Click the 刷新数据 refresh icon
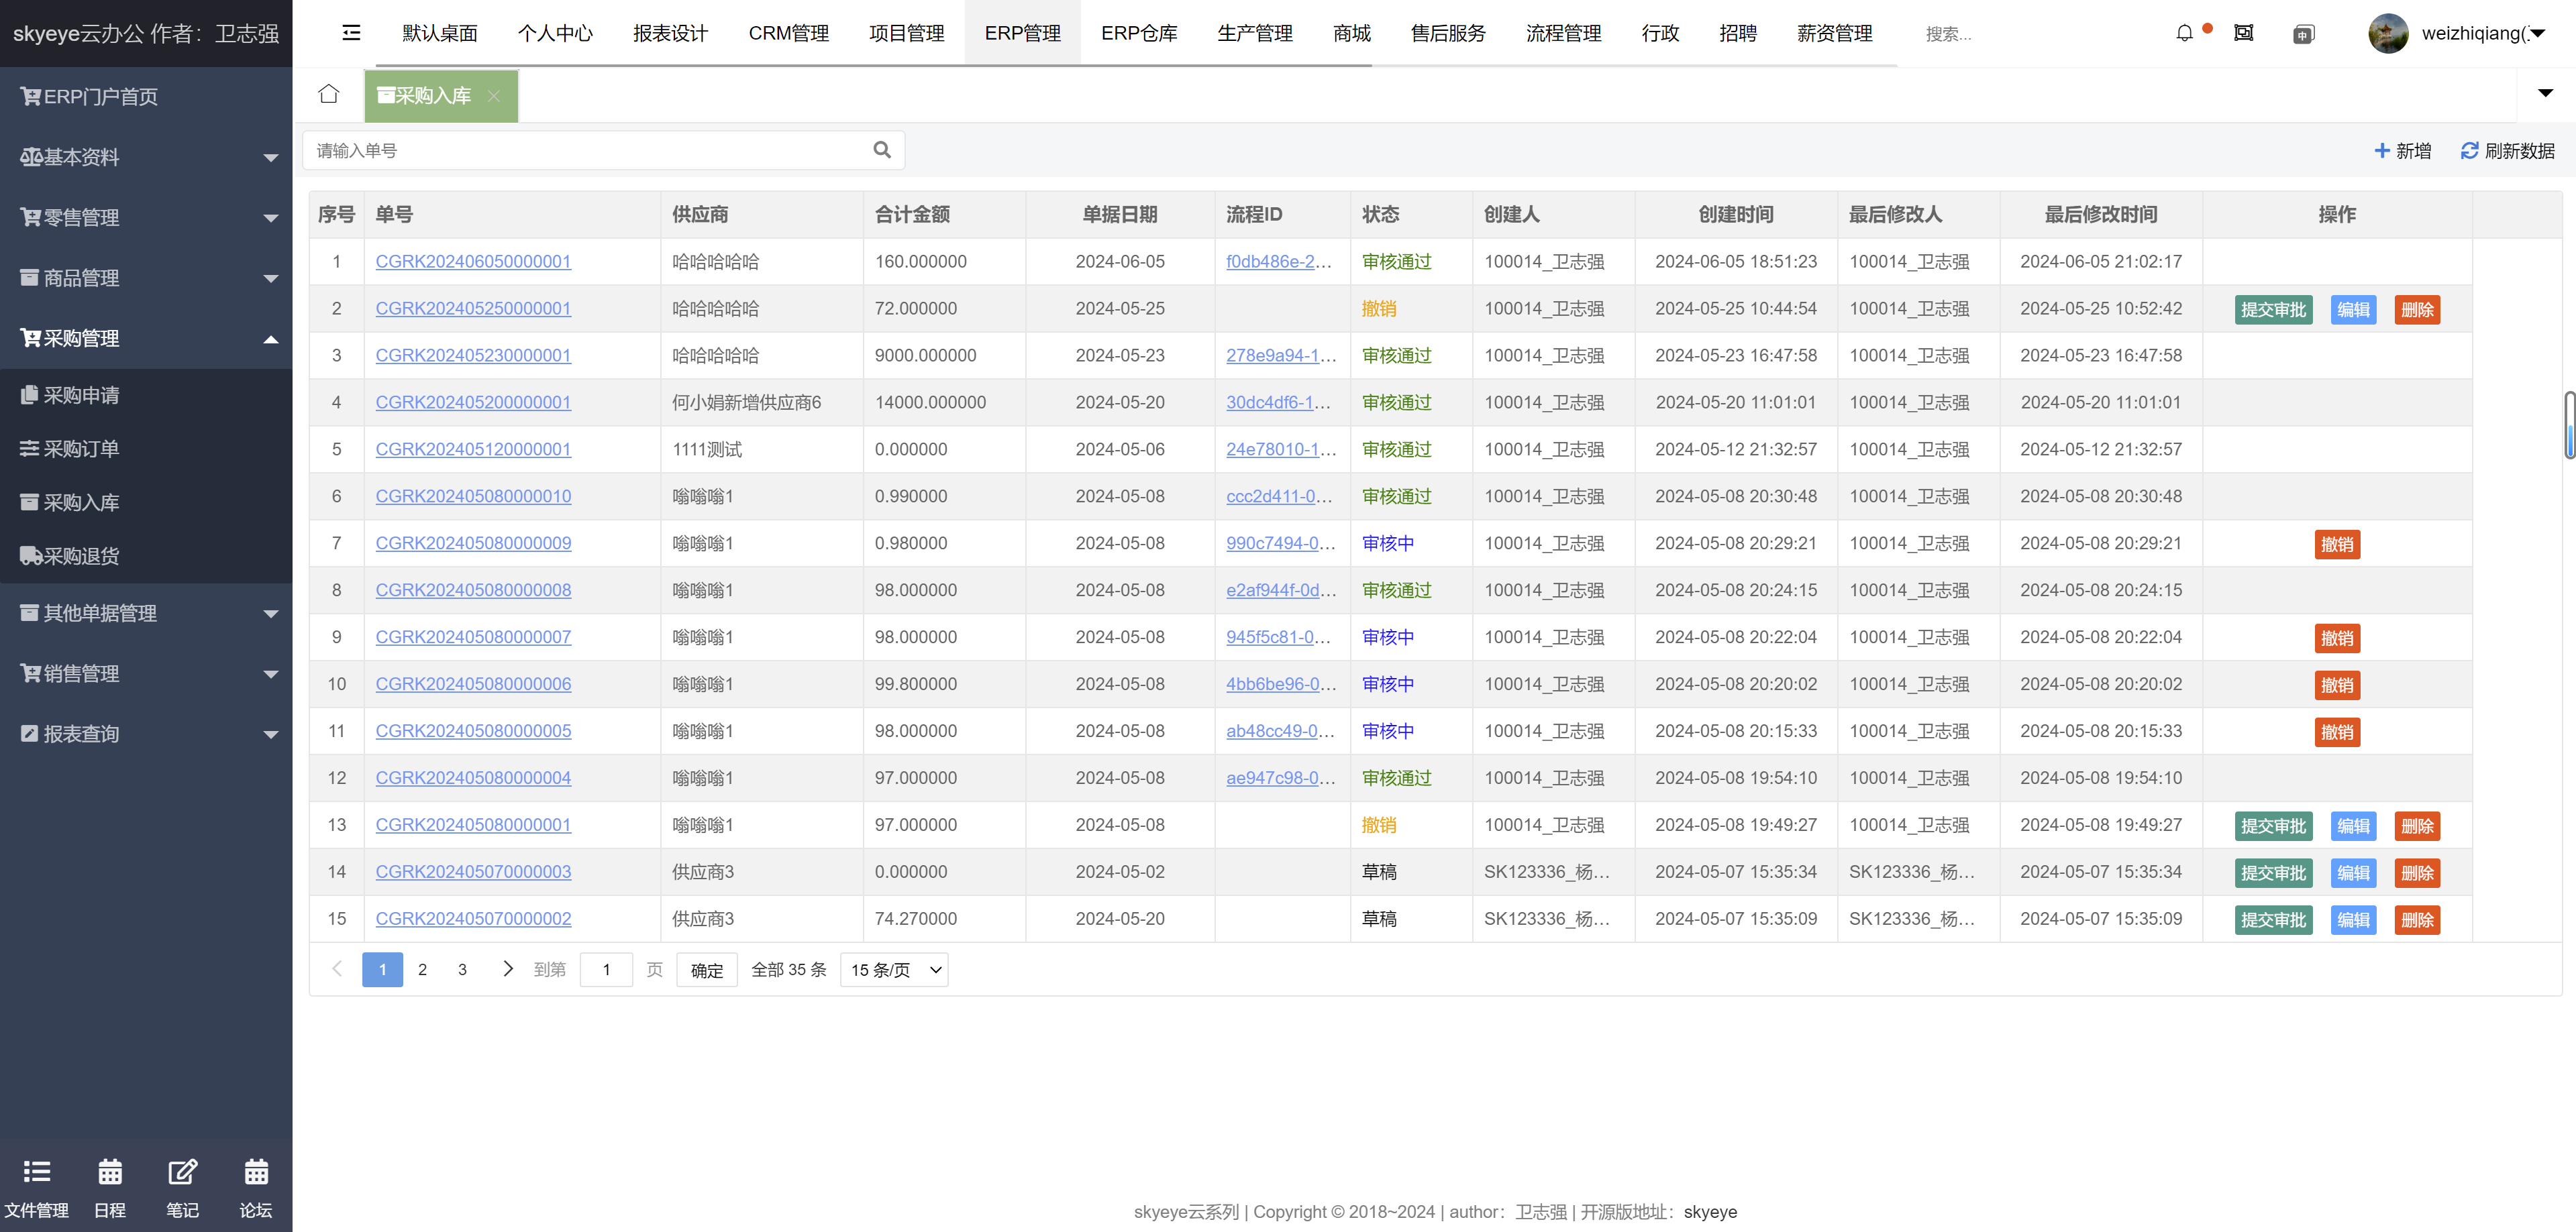Screen dimensions: 2576x1232 pyautogui.click(x=2469, y=151)
